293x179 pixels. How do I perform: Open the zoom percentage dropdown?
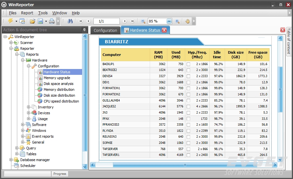pyautogui.click(x=169, y=21)
